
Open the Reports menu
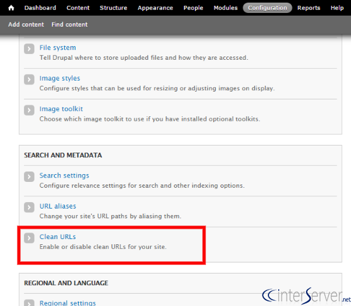coord(309,8)
